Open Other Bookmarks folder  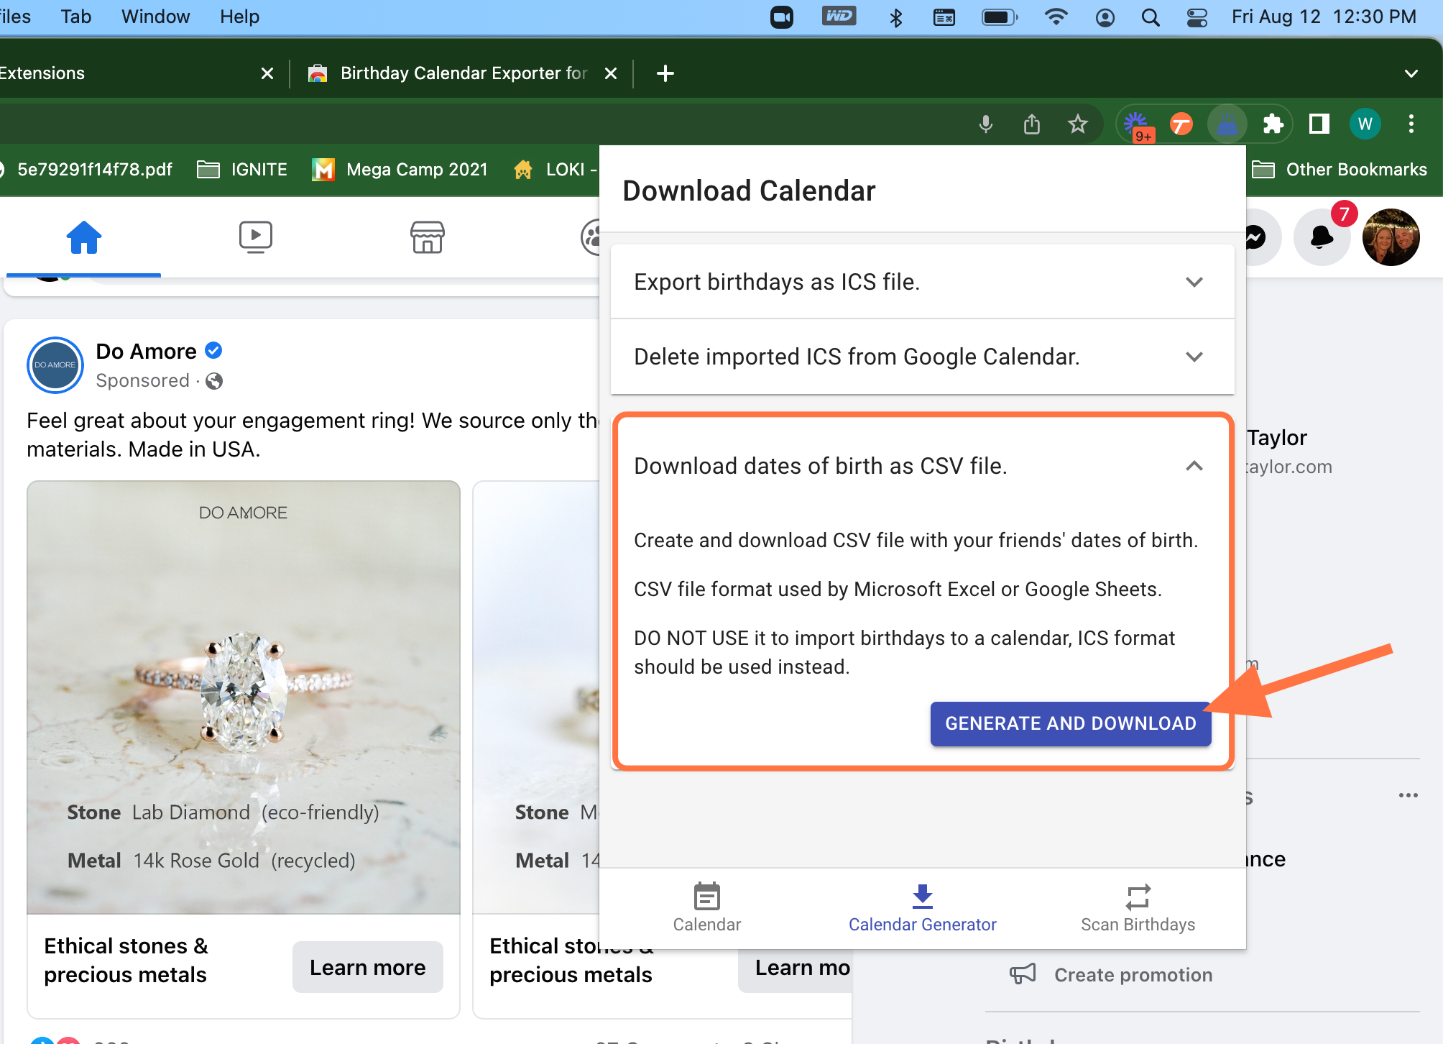[x=1340, y=170]
